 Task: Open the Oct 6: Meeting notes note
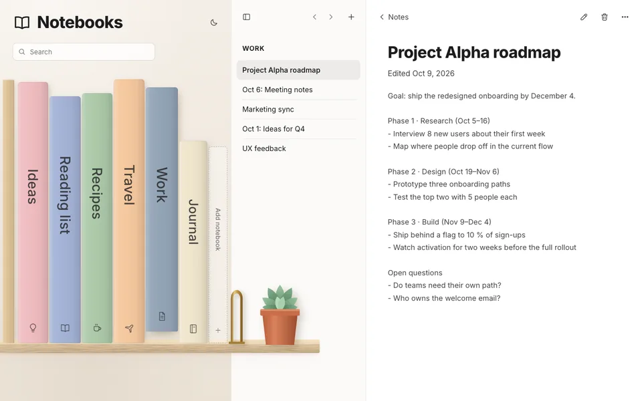tap(298, 90)
